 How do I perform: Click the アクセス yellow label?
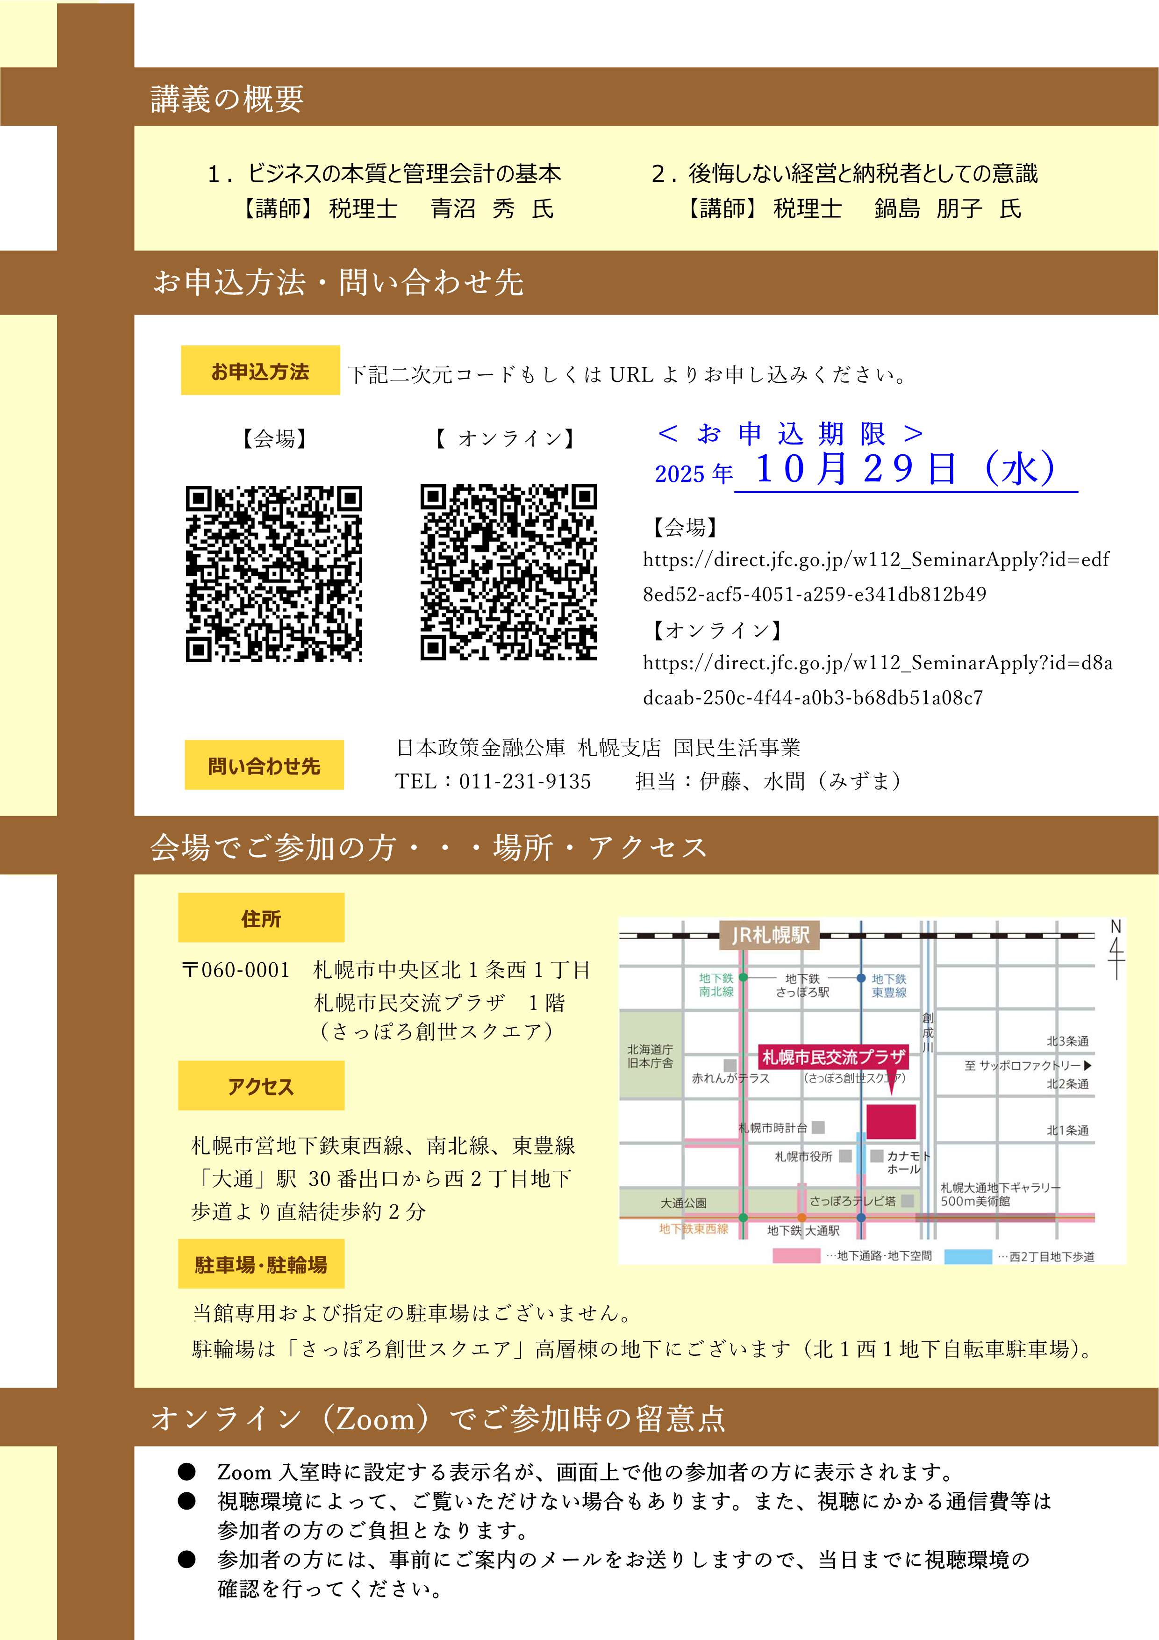tap(261, 1086)
